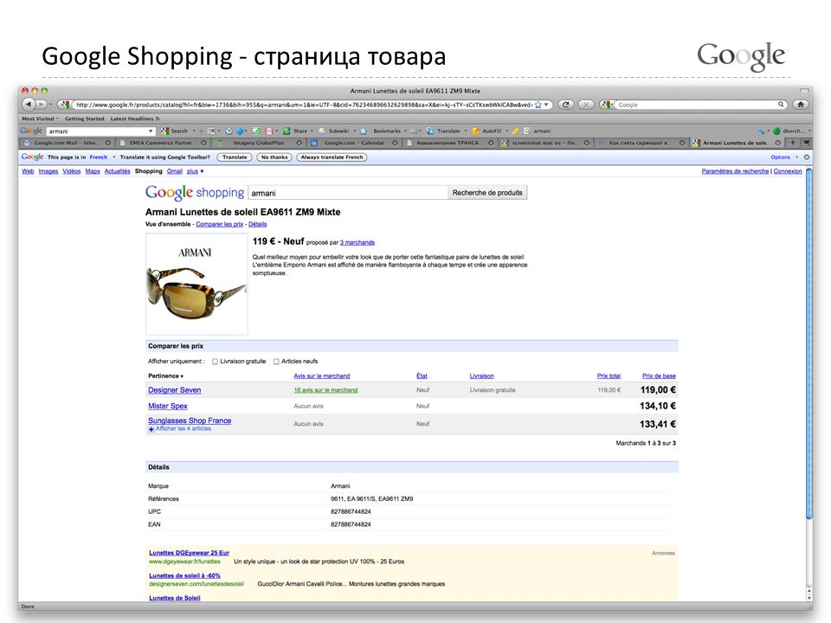The height and width of the screenshot is (623, 831).
Task: Close the EMEA Commerce Partner tab
Action: pos(203,143)
